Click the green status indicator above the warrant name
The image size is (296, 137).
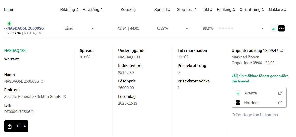[9, 24]
